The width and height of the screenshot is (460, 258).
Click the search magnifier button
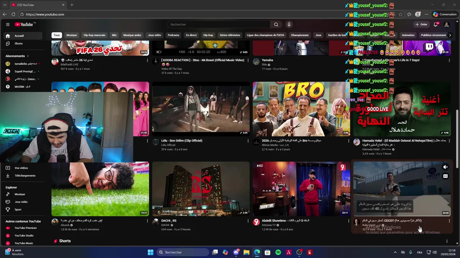(x=276, y=24)
